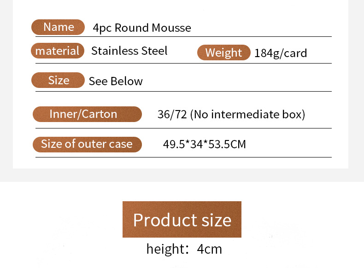Select the "4pc Round Mousse" product name text
Screen dimensions: 364x268
pos(141,28)
